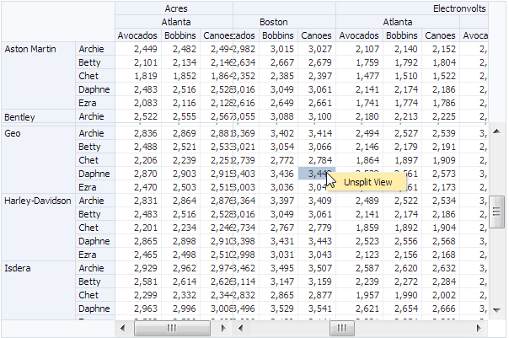Select the Atlanta header under Electronvolts
Viewport: 509px width, 338px height.
click(x=398, y=22)
